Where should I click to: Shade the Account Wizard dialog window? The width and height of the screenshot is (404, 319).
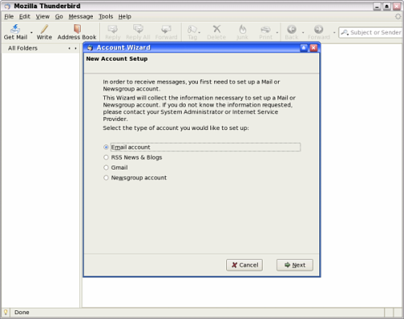tap(304, 48)
